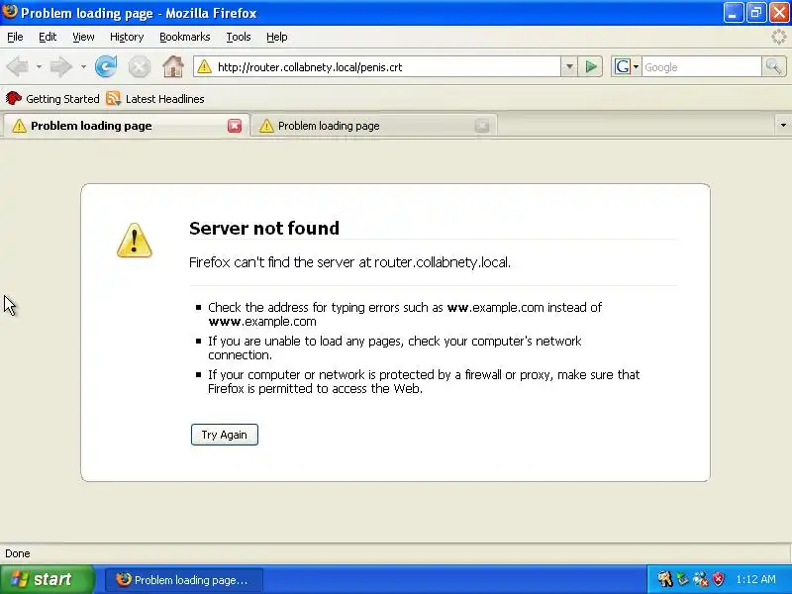Open the list all tabs dropdown
This screenshot has width=792, height=594.
click(783, 125)
